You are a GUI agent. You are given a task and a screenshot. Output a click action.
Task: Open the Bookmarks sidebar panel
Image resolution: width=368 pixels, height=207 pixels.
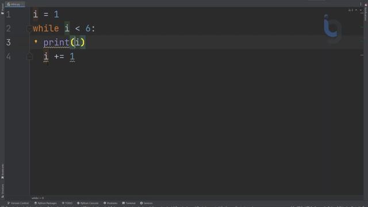[2, 171]
